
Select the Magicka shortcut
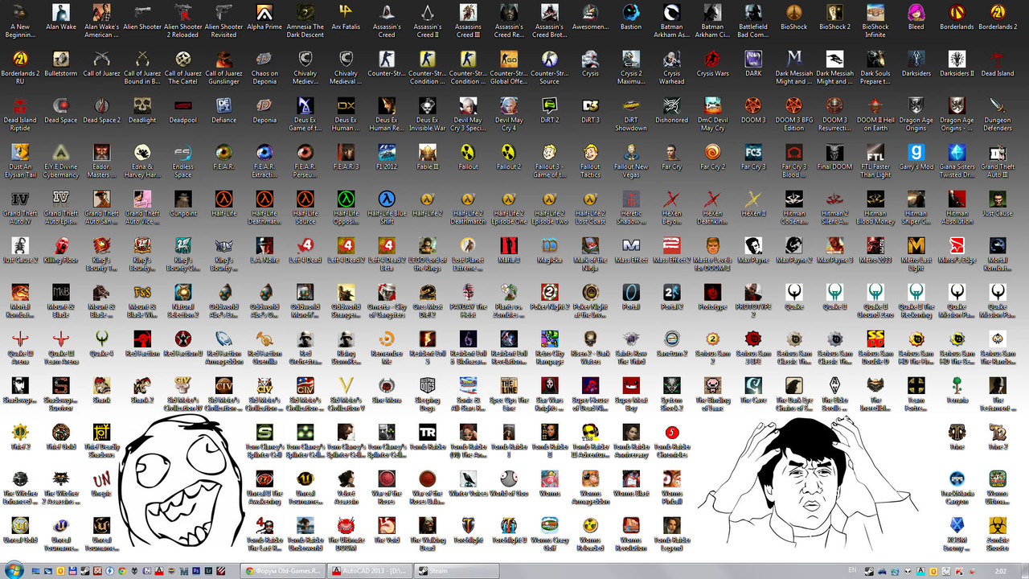[550, 251]
